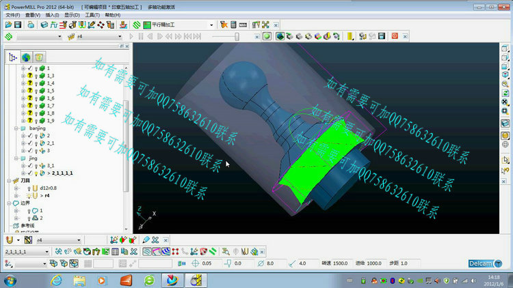The height and width of the screenshot is (288, 513).
Task: Open the 2_1_1_1_1 toolpath dropdown
Action: 47,252
